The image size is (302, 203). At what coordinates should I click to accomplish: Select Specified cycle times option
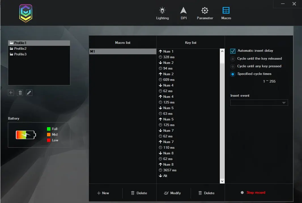(233, 74)
